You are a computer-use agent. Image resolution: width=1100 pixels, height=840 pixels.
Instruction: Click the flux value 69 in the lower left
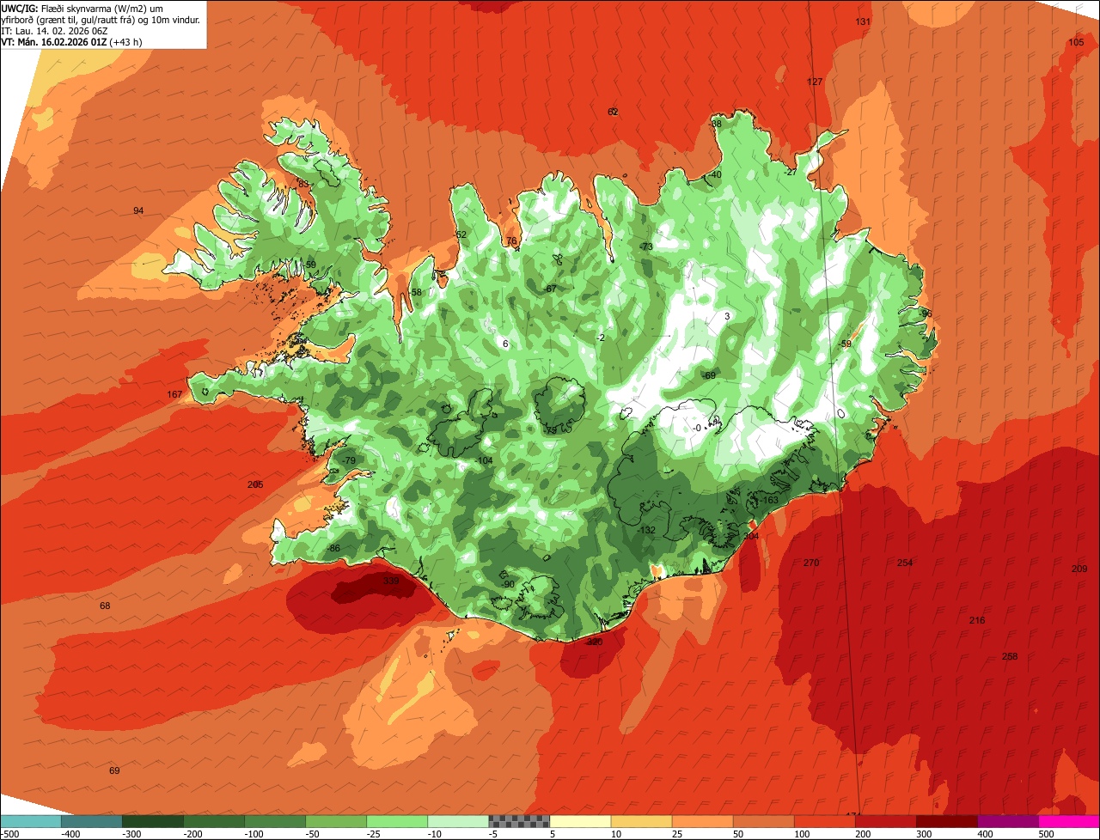click(114, 771)
